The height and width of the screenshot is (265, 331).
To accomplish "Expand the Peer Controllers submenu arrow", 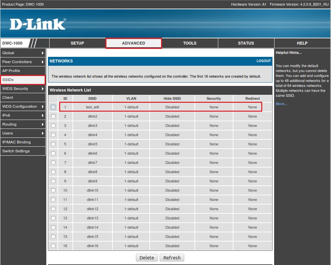I will point(43,62).
